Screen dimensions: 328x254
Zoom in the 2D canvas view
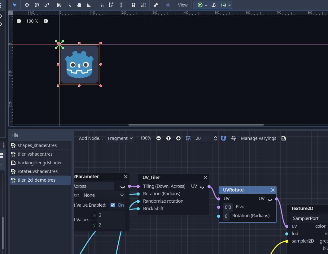[46, 21]
